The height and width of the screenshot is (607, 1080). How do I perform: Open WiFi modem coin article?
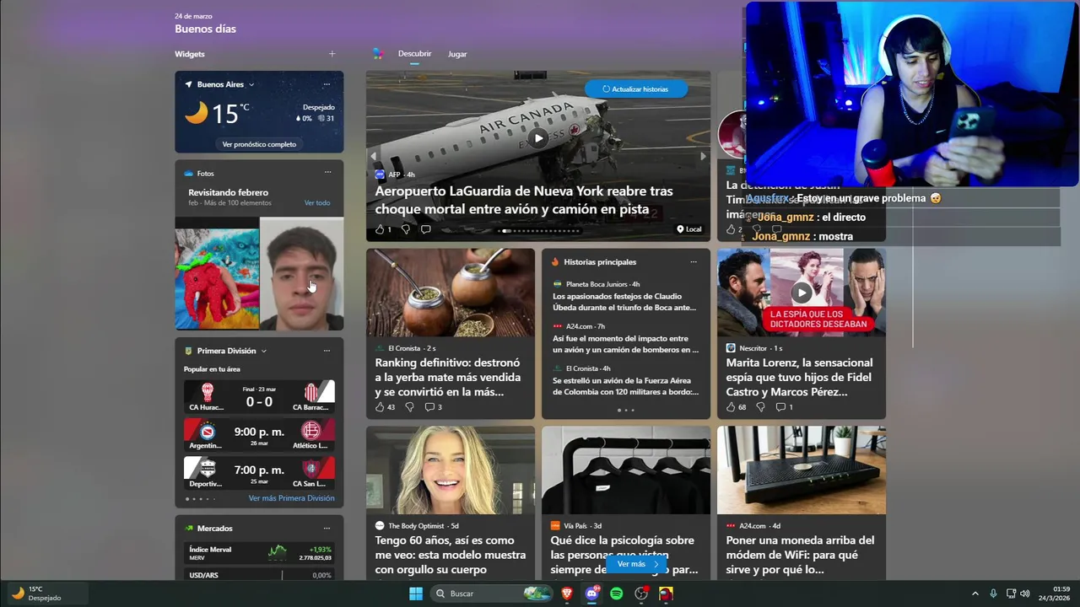[x=801, y=555]
